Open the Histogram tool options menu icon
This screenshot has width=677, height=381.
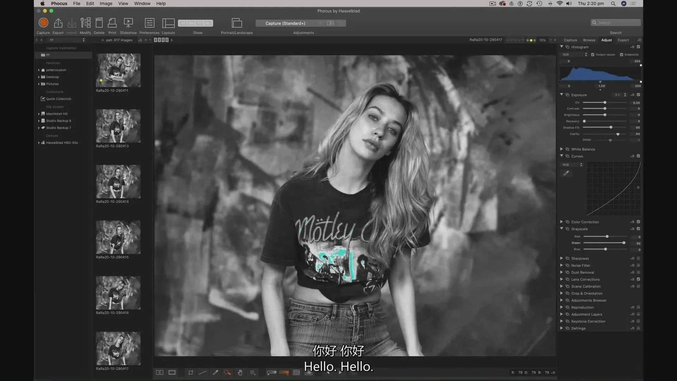[633, 47]
